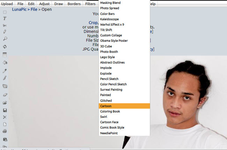The width and height of the screenshot is (227, 150).
Task: Pick the Kaleidoscope effect
Action: 110,19
